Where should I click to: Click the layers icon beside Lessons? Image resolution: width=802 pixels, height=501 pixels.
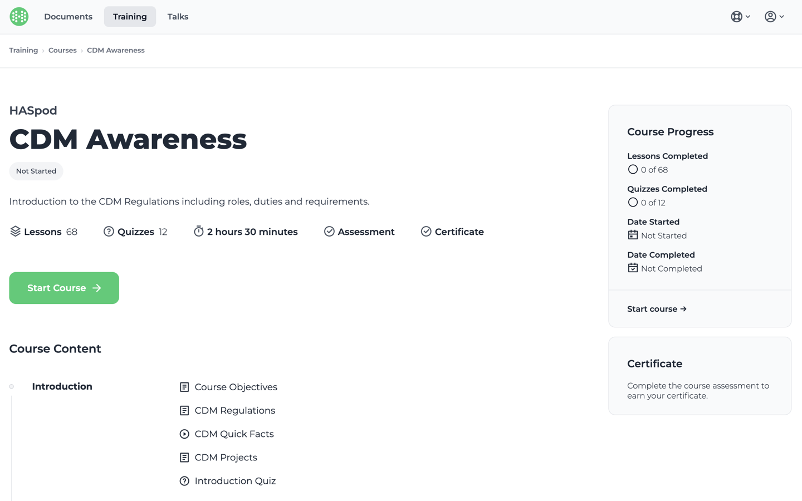pyautogui.click(x=16, y=232)
